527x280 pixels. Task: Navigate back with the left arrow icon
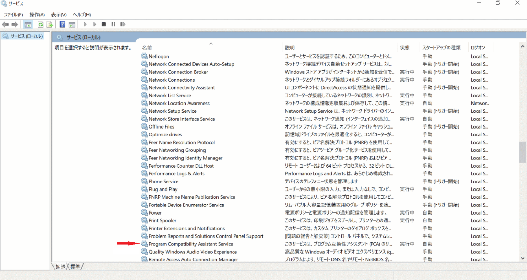[5, 24]
